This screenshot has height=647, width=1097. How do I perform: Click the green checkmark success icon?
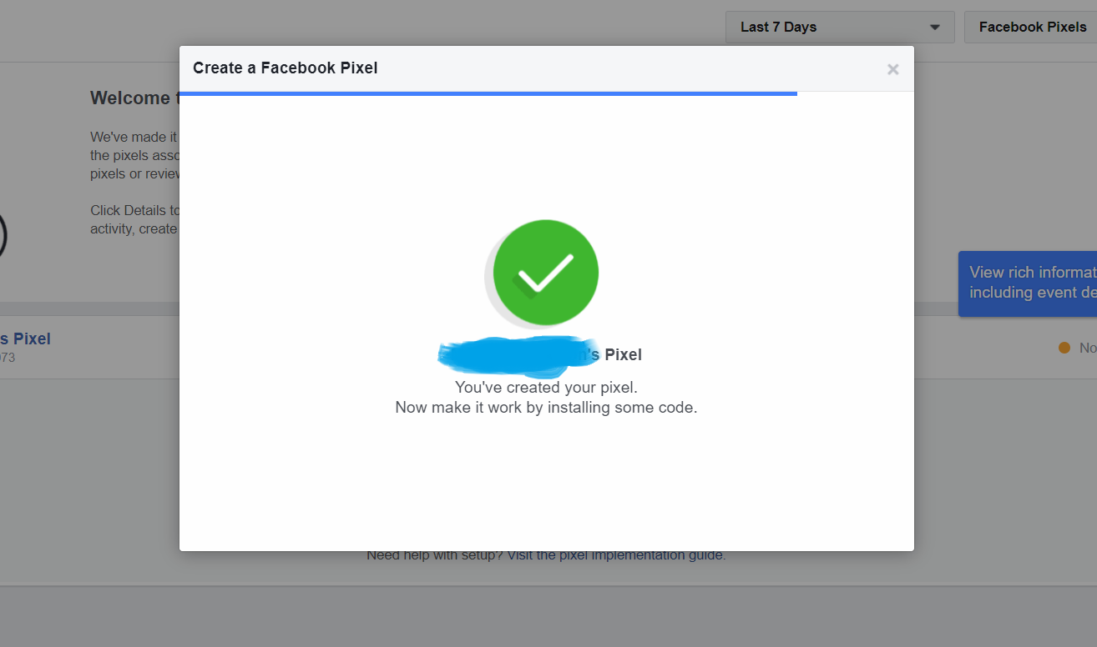click(545, 273)
